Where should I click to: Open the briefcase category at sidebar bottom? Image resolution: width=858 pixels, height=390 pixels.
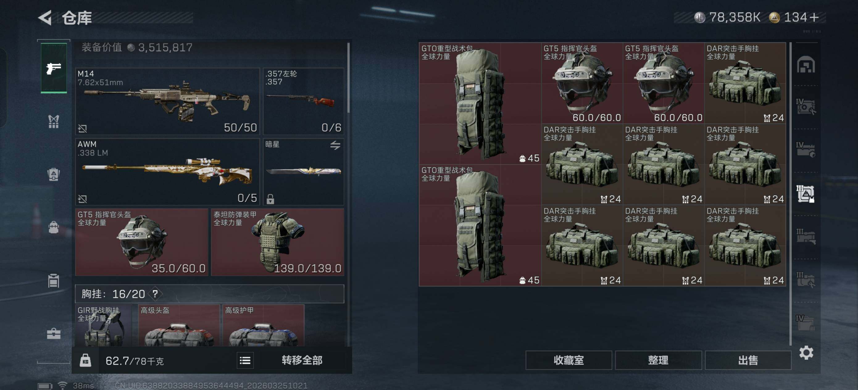(54, 333)
